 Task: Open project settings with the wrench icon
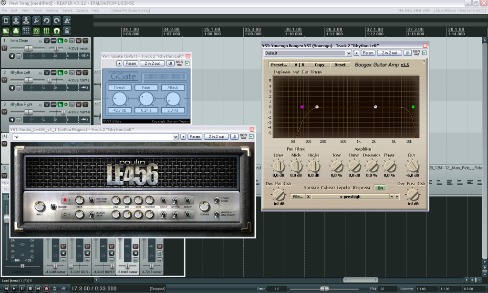pyautogui.click(x=36, y=21)
